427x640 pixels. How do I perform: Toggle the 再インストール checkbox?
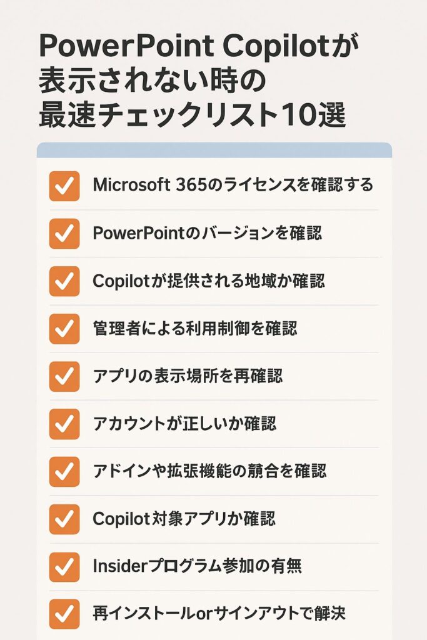click(x=64, y=614)
